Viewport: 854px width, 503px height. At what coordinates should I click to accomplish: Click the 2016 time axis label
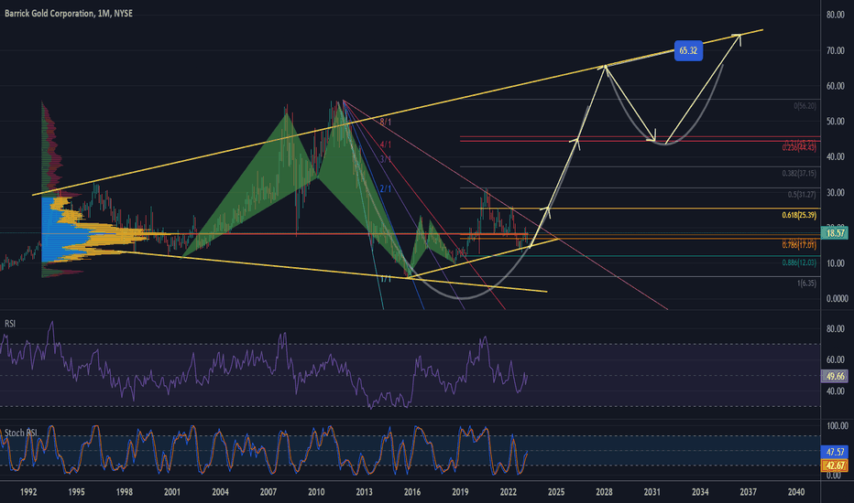412,492
